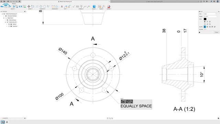
Task: Select the Feature Control Frame tool
Action: coord(77,7)
